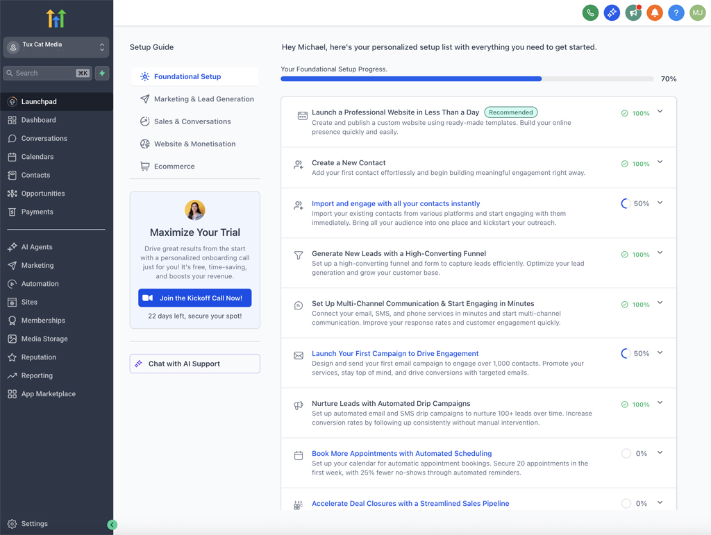
Task: Click the 50% progress circle for Import contacts
Action: coord(626,204)
